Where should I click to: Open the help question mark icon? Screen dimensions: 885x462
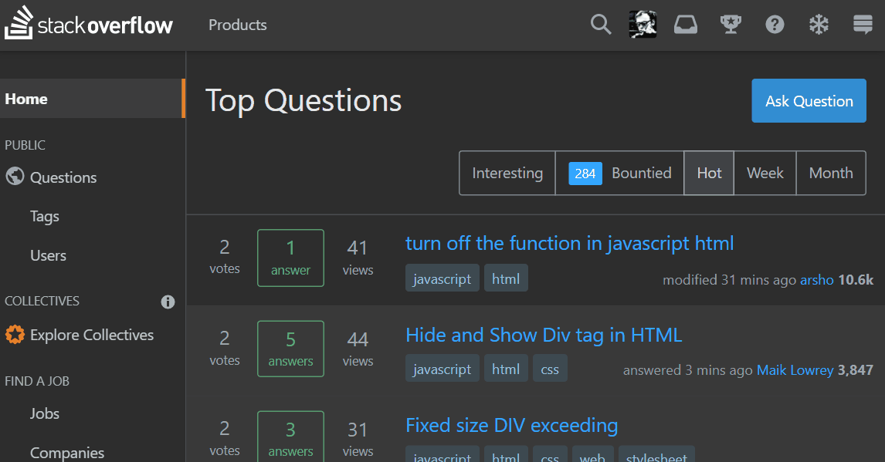pyautogui.click(x=775, y=25)
